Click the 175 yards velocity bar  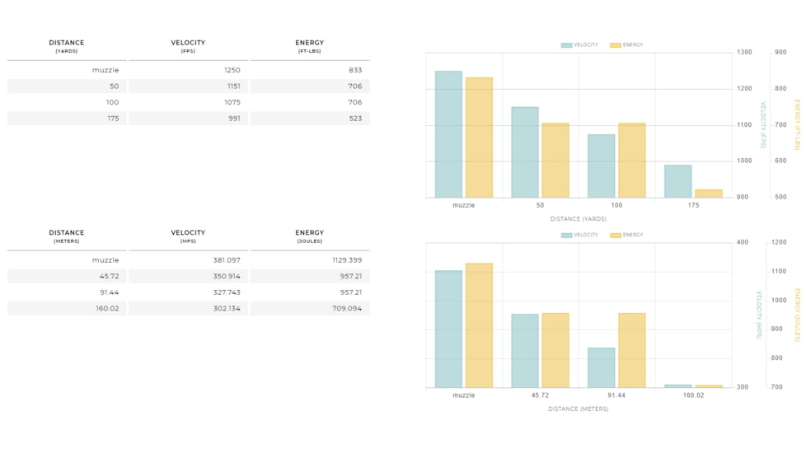pyautogui.click(x=678, y=181)
